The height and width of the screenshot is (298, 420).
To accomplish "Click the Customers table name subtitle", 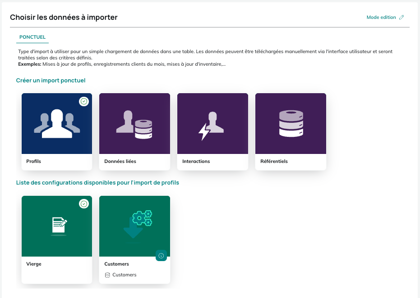I will [125, 275].
